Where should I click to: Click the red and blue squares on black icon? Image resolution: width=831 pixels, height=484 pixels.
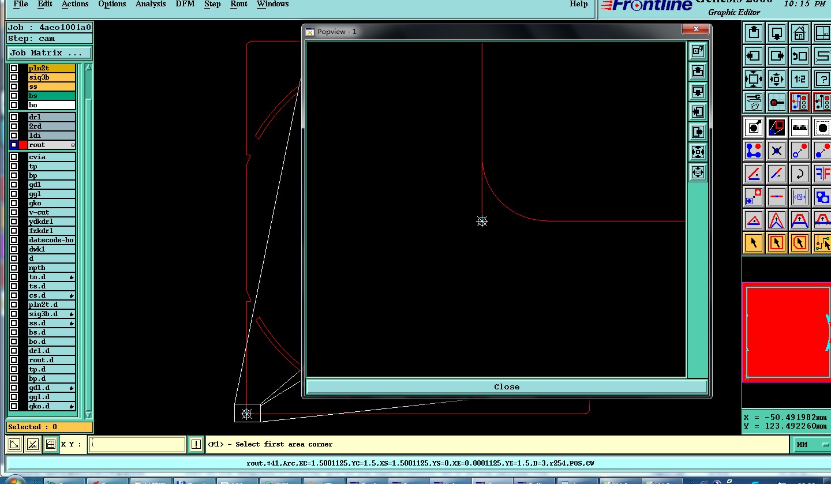pos(777,127)
